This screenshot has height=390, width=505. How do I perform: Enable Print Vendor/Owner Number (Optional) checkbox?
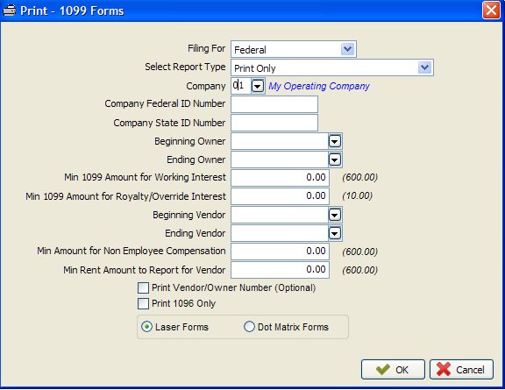[x=143, y=287]
